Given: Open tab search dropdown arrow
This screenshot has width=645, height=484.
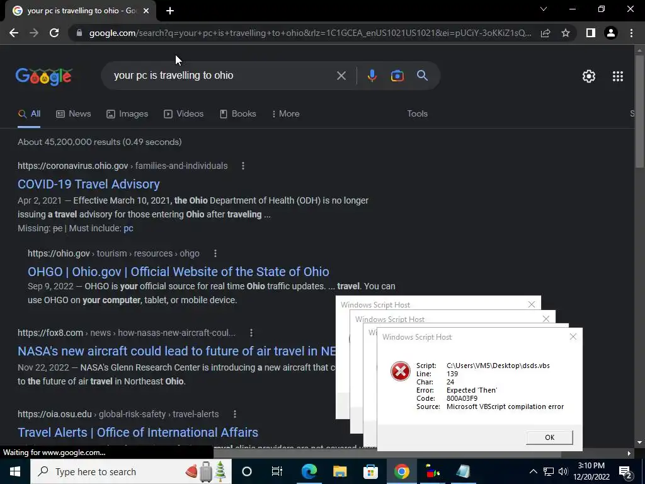Looking at the screenshot, I should click(544, 9).
